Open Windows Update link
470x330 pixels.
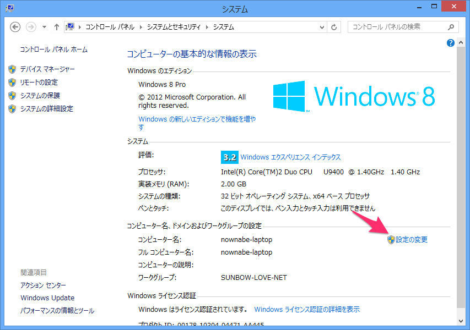47,298
